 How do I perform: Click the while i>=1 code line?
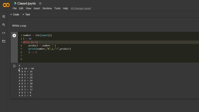tap(30, 42)
